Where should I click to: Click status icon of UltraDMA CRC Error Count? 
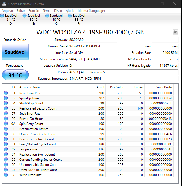(6, 170)
